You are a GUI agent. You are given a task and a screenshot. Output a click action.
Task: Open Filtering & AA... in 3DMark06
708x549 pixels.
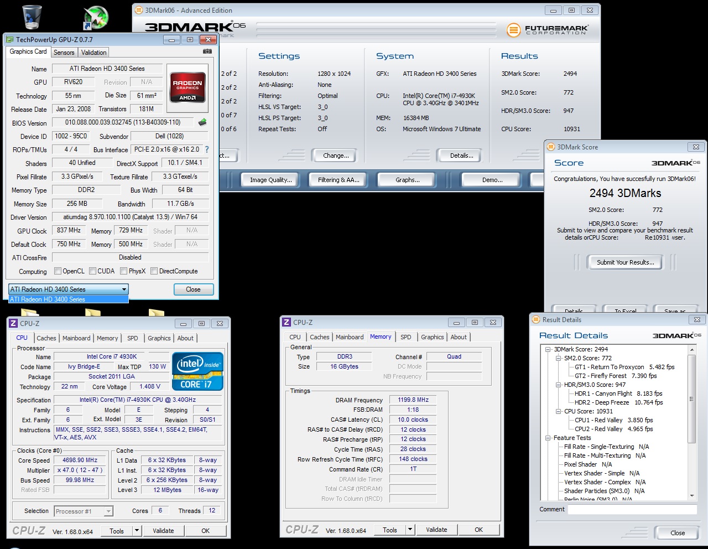[339, 180]
